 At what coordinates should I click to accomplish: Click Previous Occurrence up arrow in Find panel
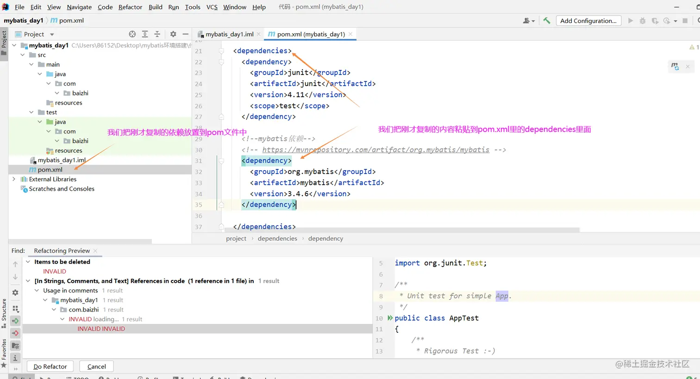pyautogui.click(x=15, y=264)
